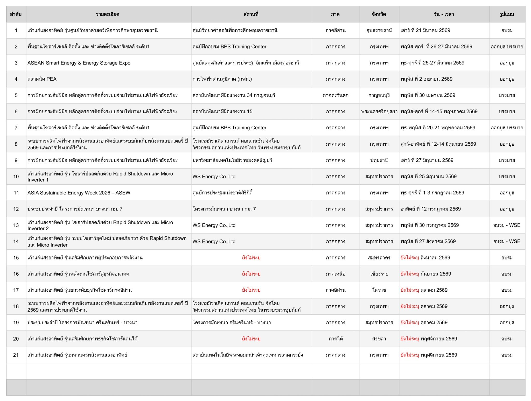Select the สถานที่ header cell

[x=251, y=14]
